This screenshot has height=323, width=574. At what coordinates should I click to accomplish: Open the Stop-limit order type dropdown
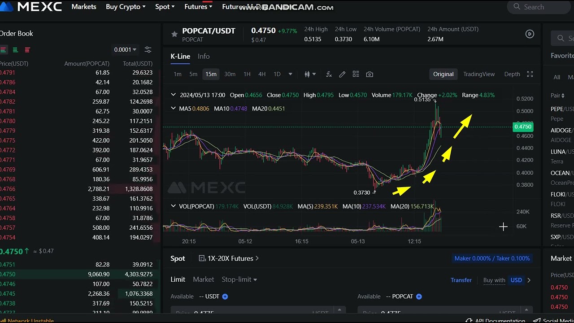pos(239,279)
